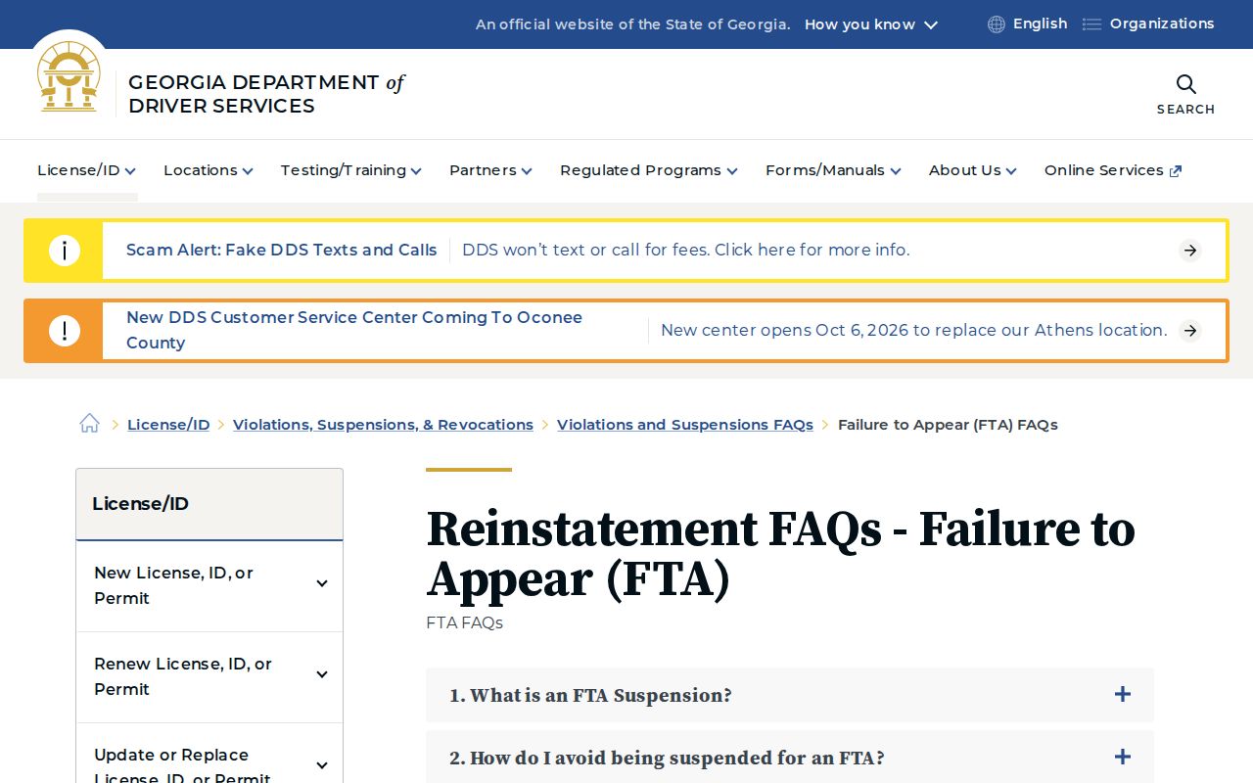Open Violations, Suspensions, & Revocations breadcrumb

383,425
